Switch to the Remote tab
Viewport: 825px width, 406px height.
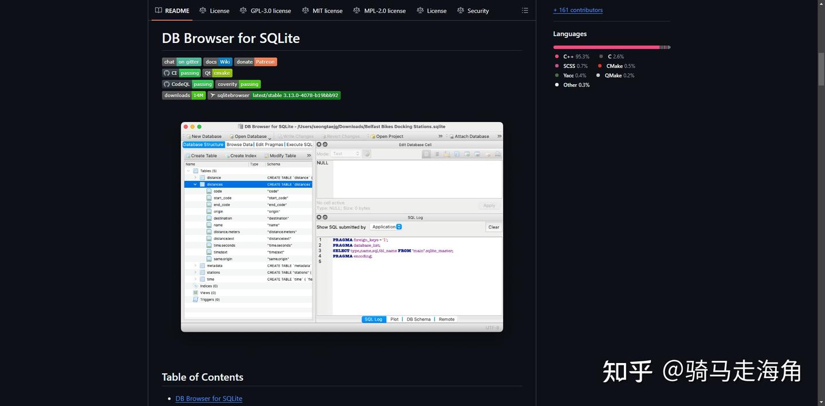pos(446,319)
